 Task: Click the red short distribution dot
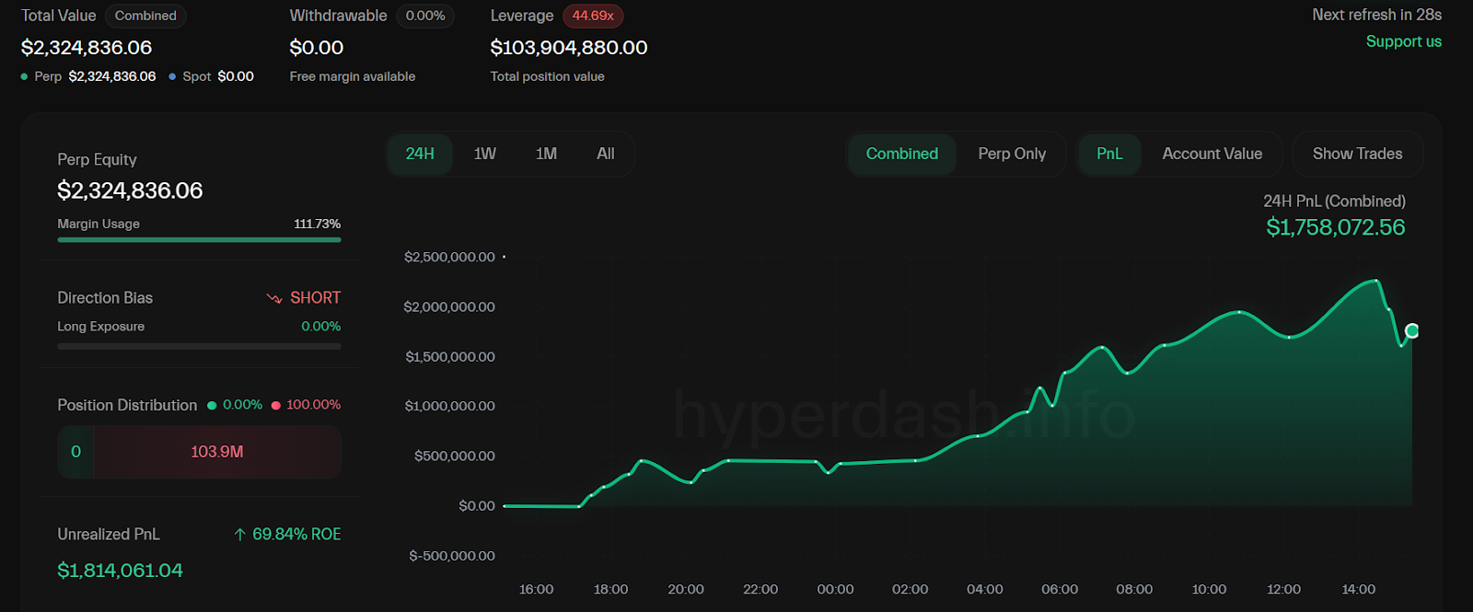click(275, 406)
